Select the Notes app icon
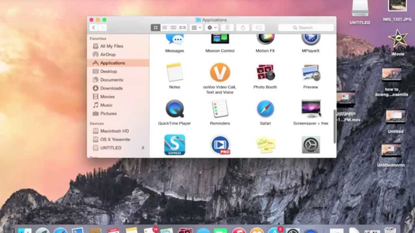The width and height of the screenshot is (415, 233). (175, 72)
